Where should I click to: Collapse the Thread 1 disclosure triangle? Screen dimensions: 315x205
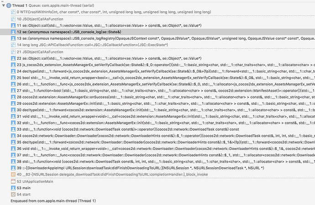click(3, 4)
